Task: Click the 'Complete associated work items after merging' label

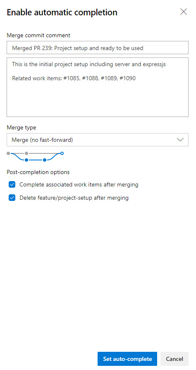Action: 79,184
